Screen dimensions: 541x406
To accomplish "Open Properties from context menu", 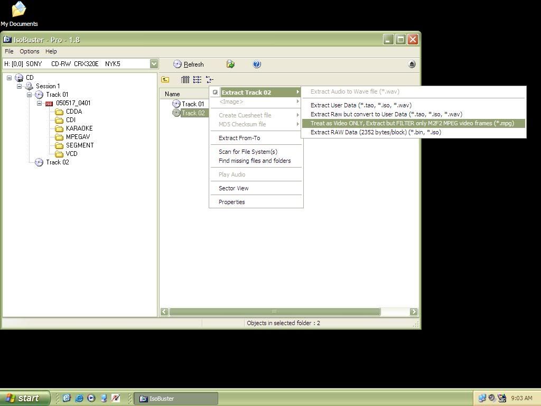I will (256, 202).
